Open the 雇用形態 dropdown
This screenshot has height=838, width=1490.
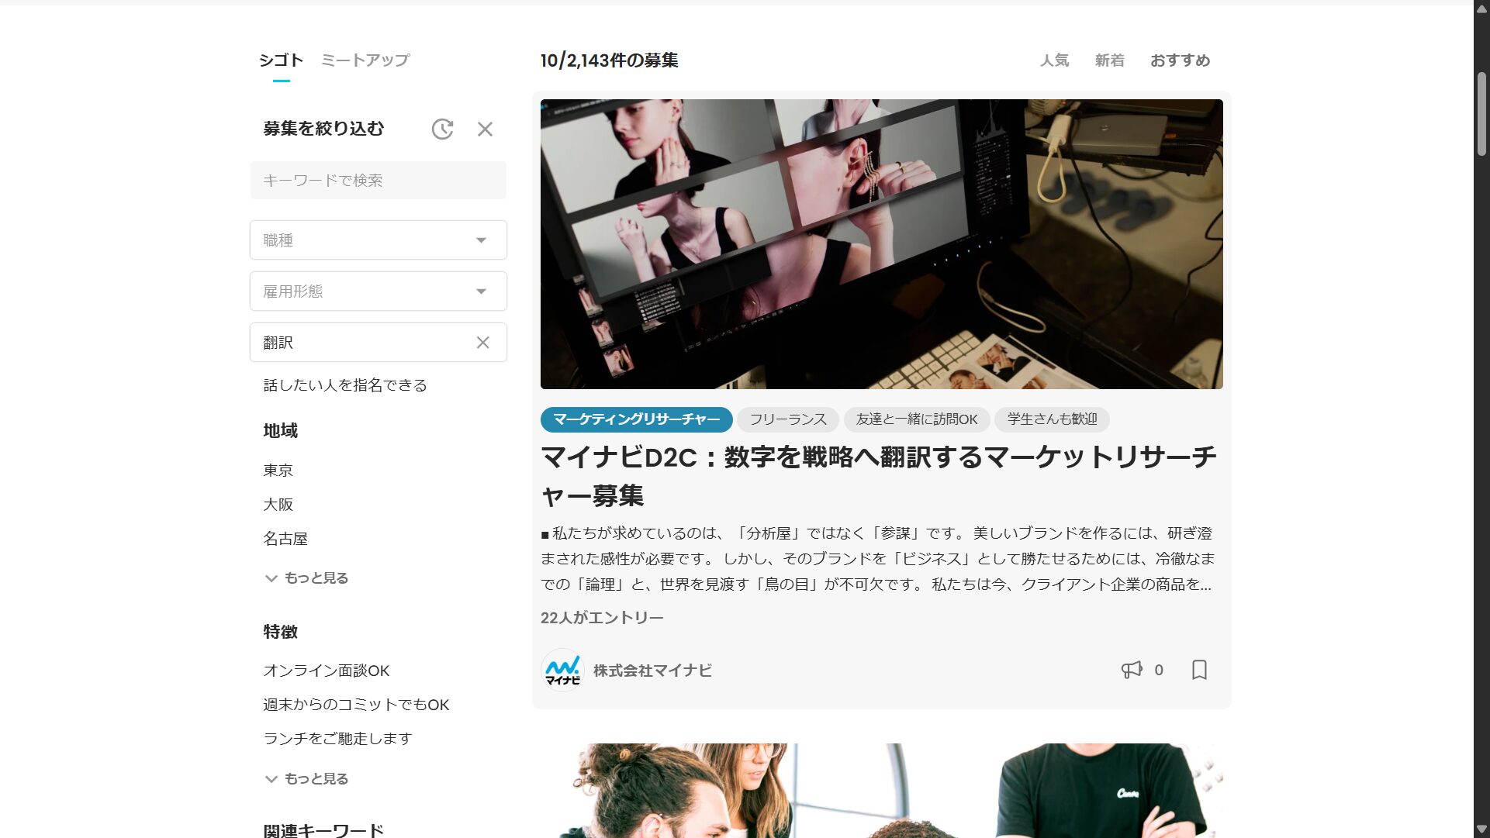[378, 291]
